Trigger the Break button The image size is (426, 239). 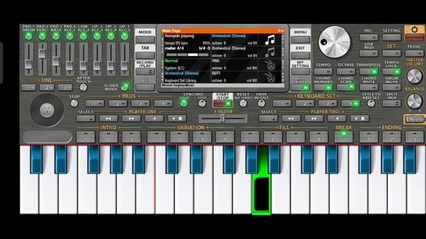tap(343, 137)
